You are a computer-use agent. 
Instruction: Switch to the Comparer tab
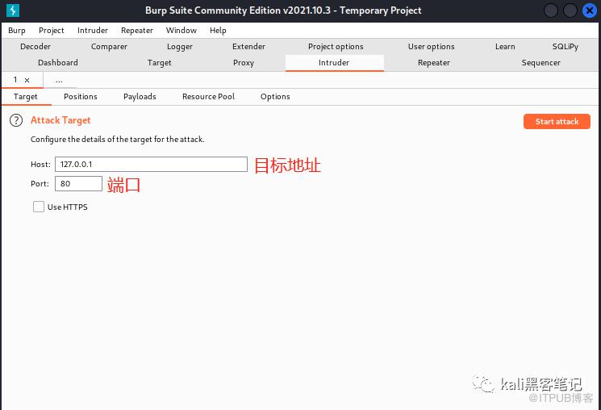tap(109, 47)
